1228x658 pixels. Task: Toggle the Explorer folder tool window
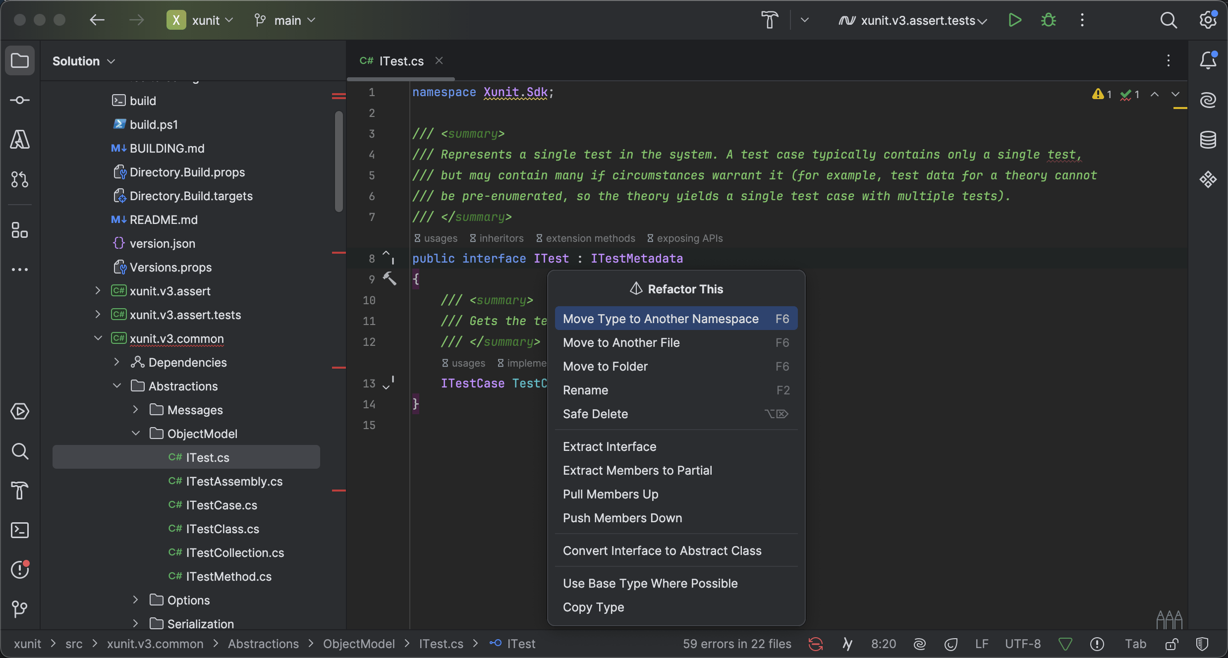[20, 60]
